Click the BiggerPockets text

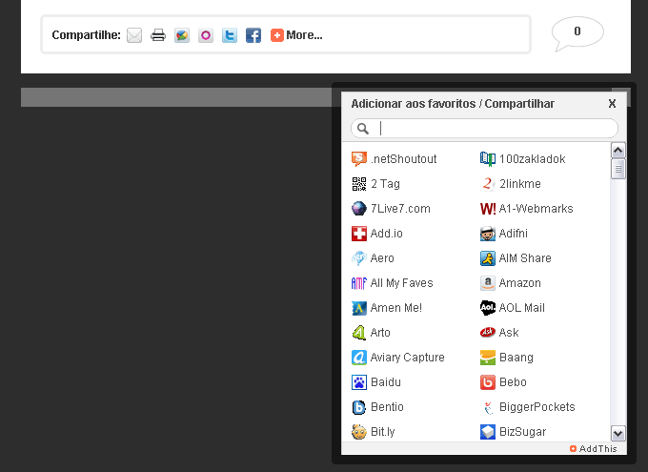pyautogui.click(x=537, y=407)
